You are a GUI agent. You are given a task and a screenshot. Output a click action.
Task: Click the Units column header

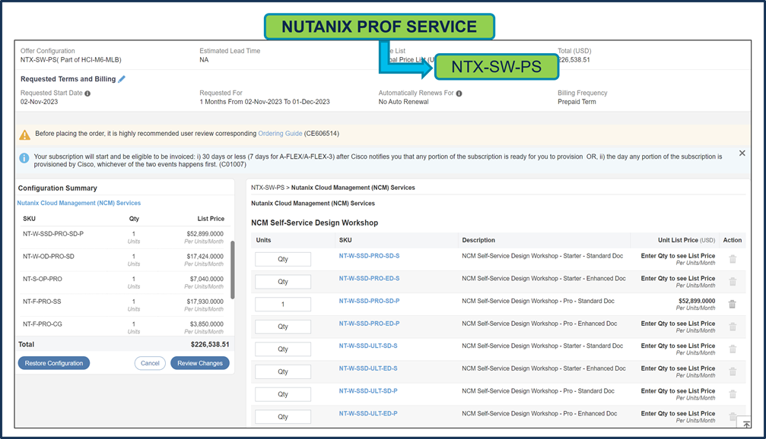click(263, 240)
